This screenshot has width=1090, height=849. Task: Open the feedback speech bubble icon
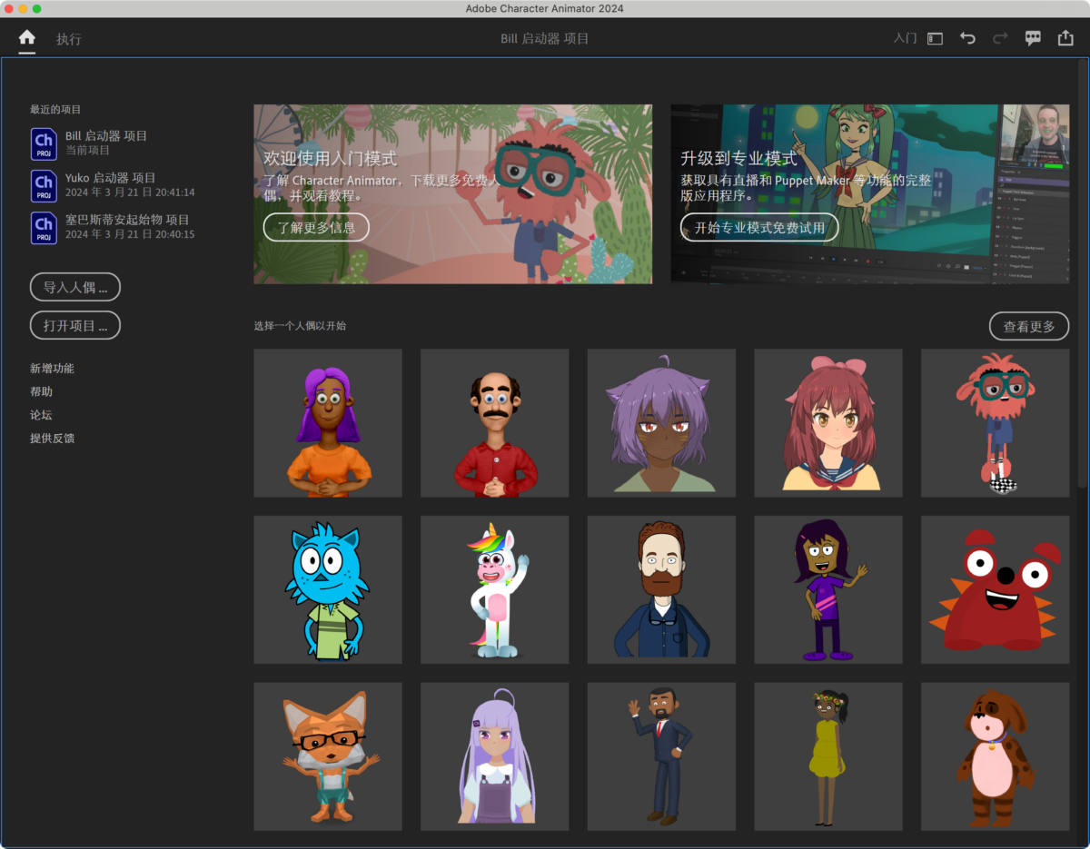point(1033,38)
